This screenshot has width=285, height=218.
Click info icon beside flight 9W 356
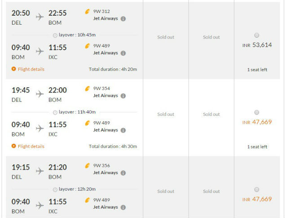tap(123, 173)
